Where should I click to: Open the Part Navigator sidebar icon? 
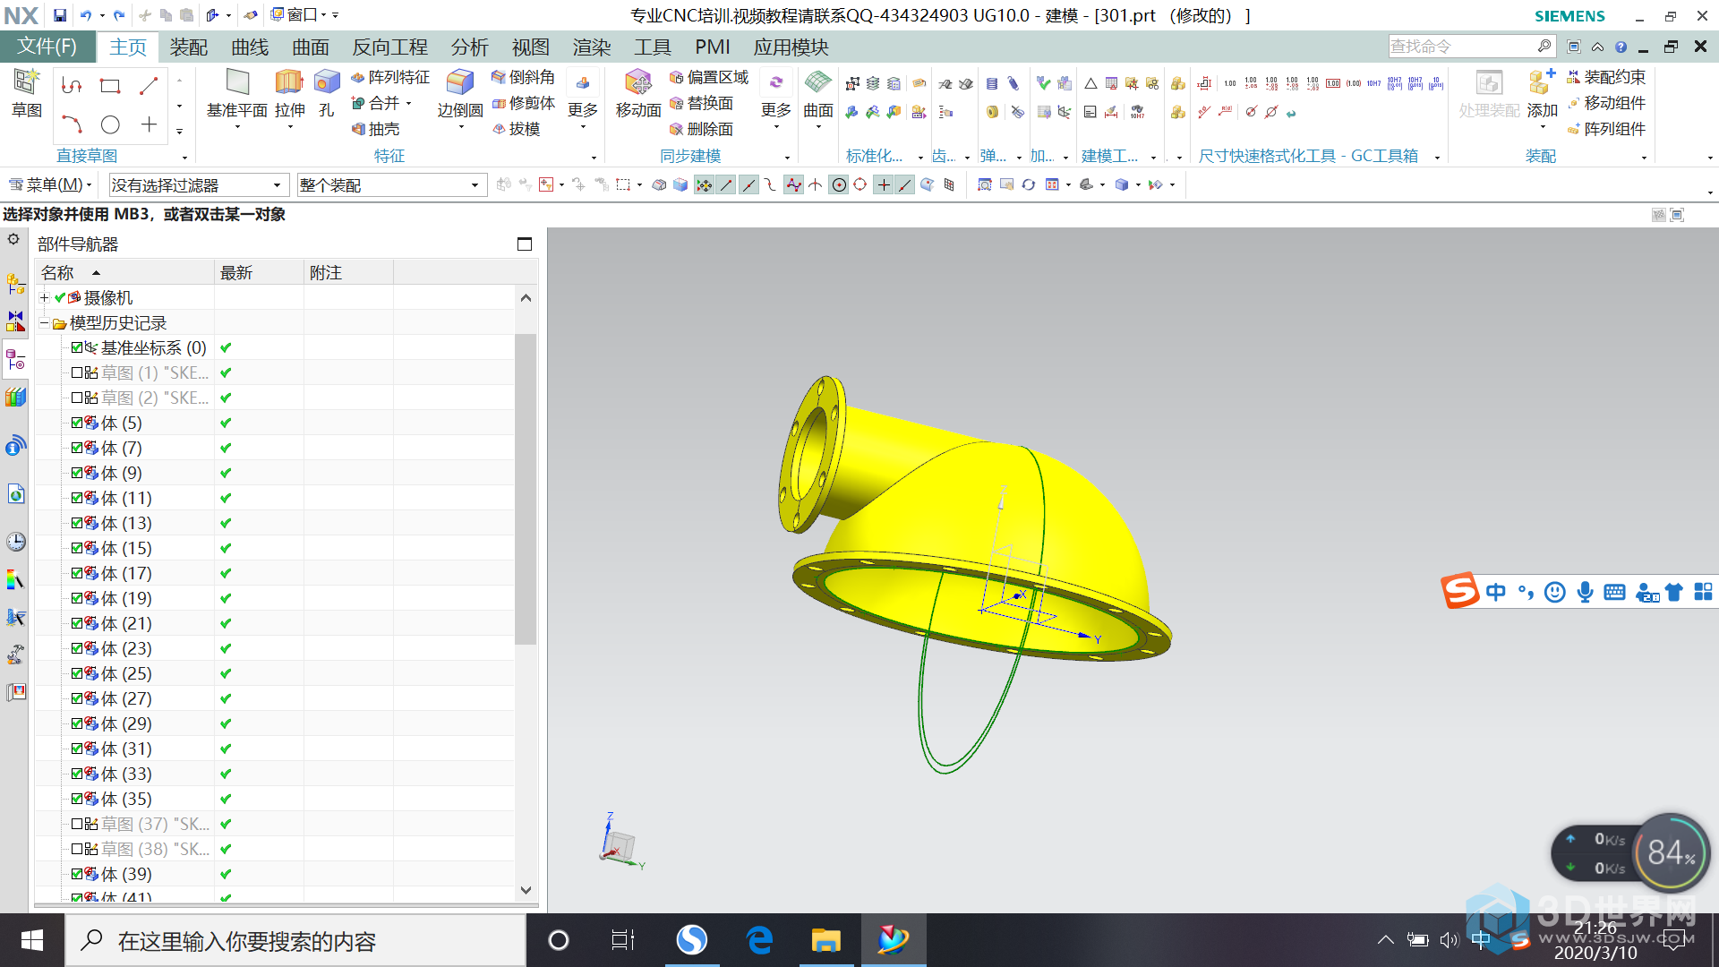point(15,359)
